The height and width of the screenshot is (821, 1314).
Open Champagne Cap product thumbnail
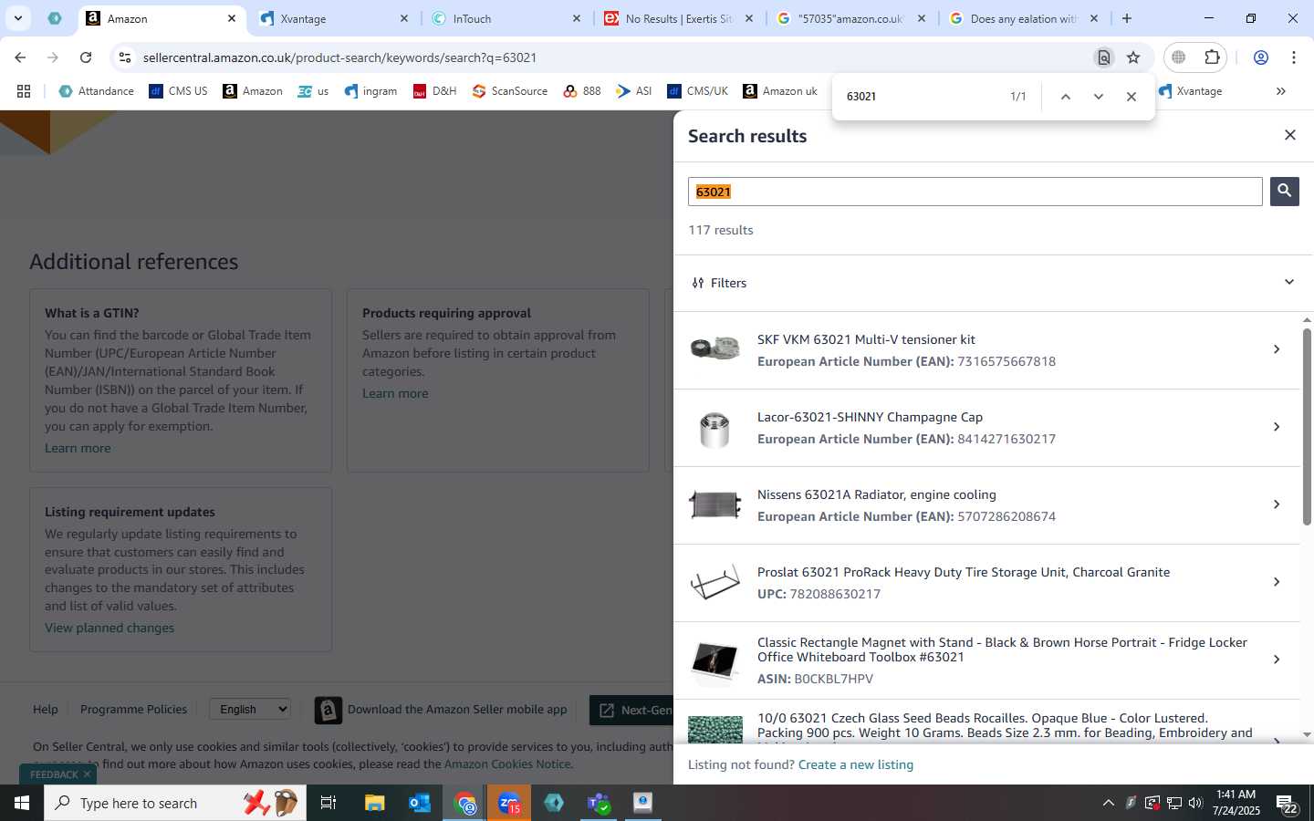pos(714,429)
